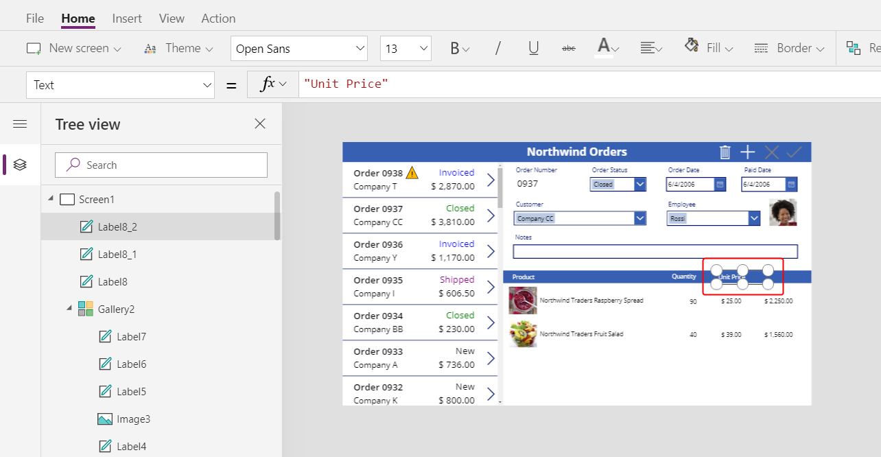Select the Quantity column header label
This screenshot has height=457, width=881.
point(683,277)
